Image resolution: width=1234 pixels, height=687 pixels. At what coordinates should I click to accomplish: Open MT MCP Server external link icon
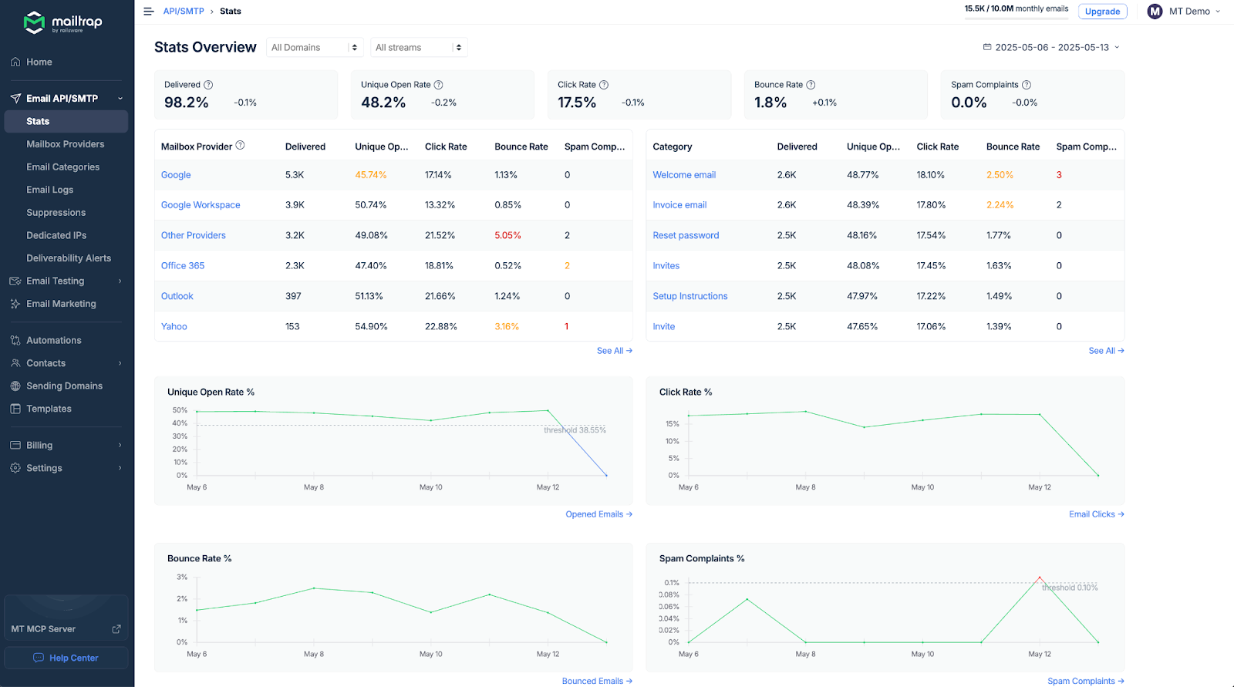(116, 629)
